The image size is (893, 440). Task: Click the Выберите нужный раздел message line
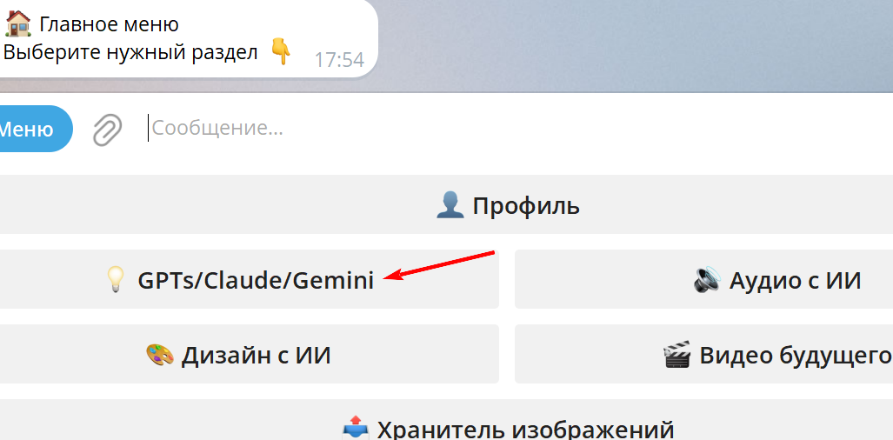[x=130, y=53]
